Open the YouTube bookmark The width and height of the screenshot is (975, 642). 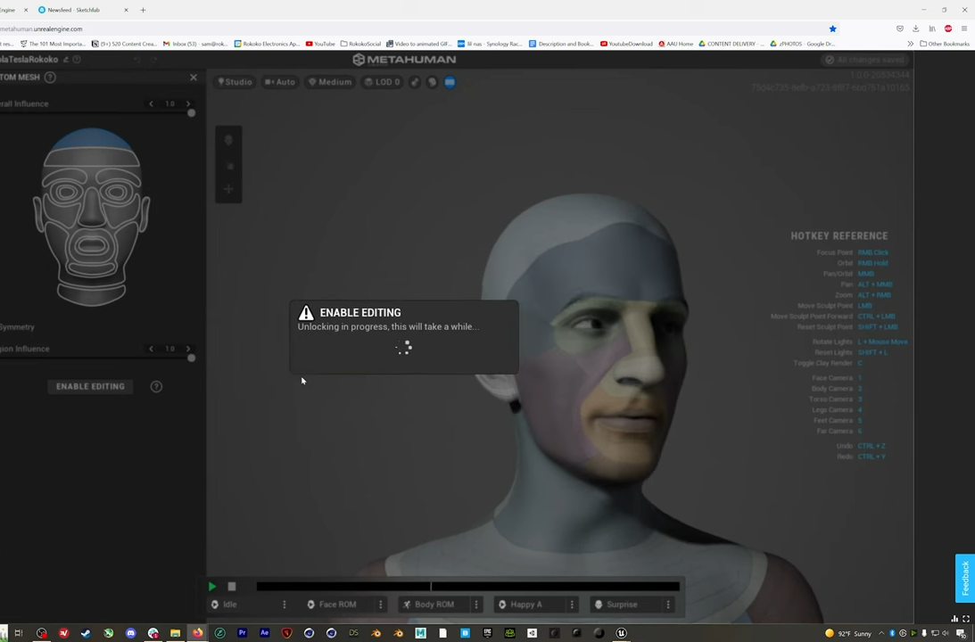pos(320,44)
